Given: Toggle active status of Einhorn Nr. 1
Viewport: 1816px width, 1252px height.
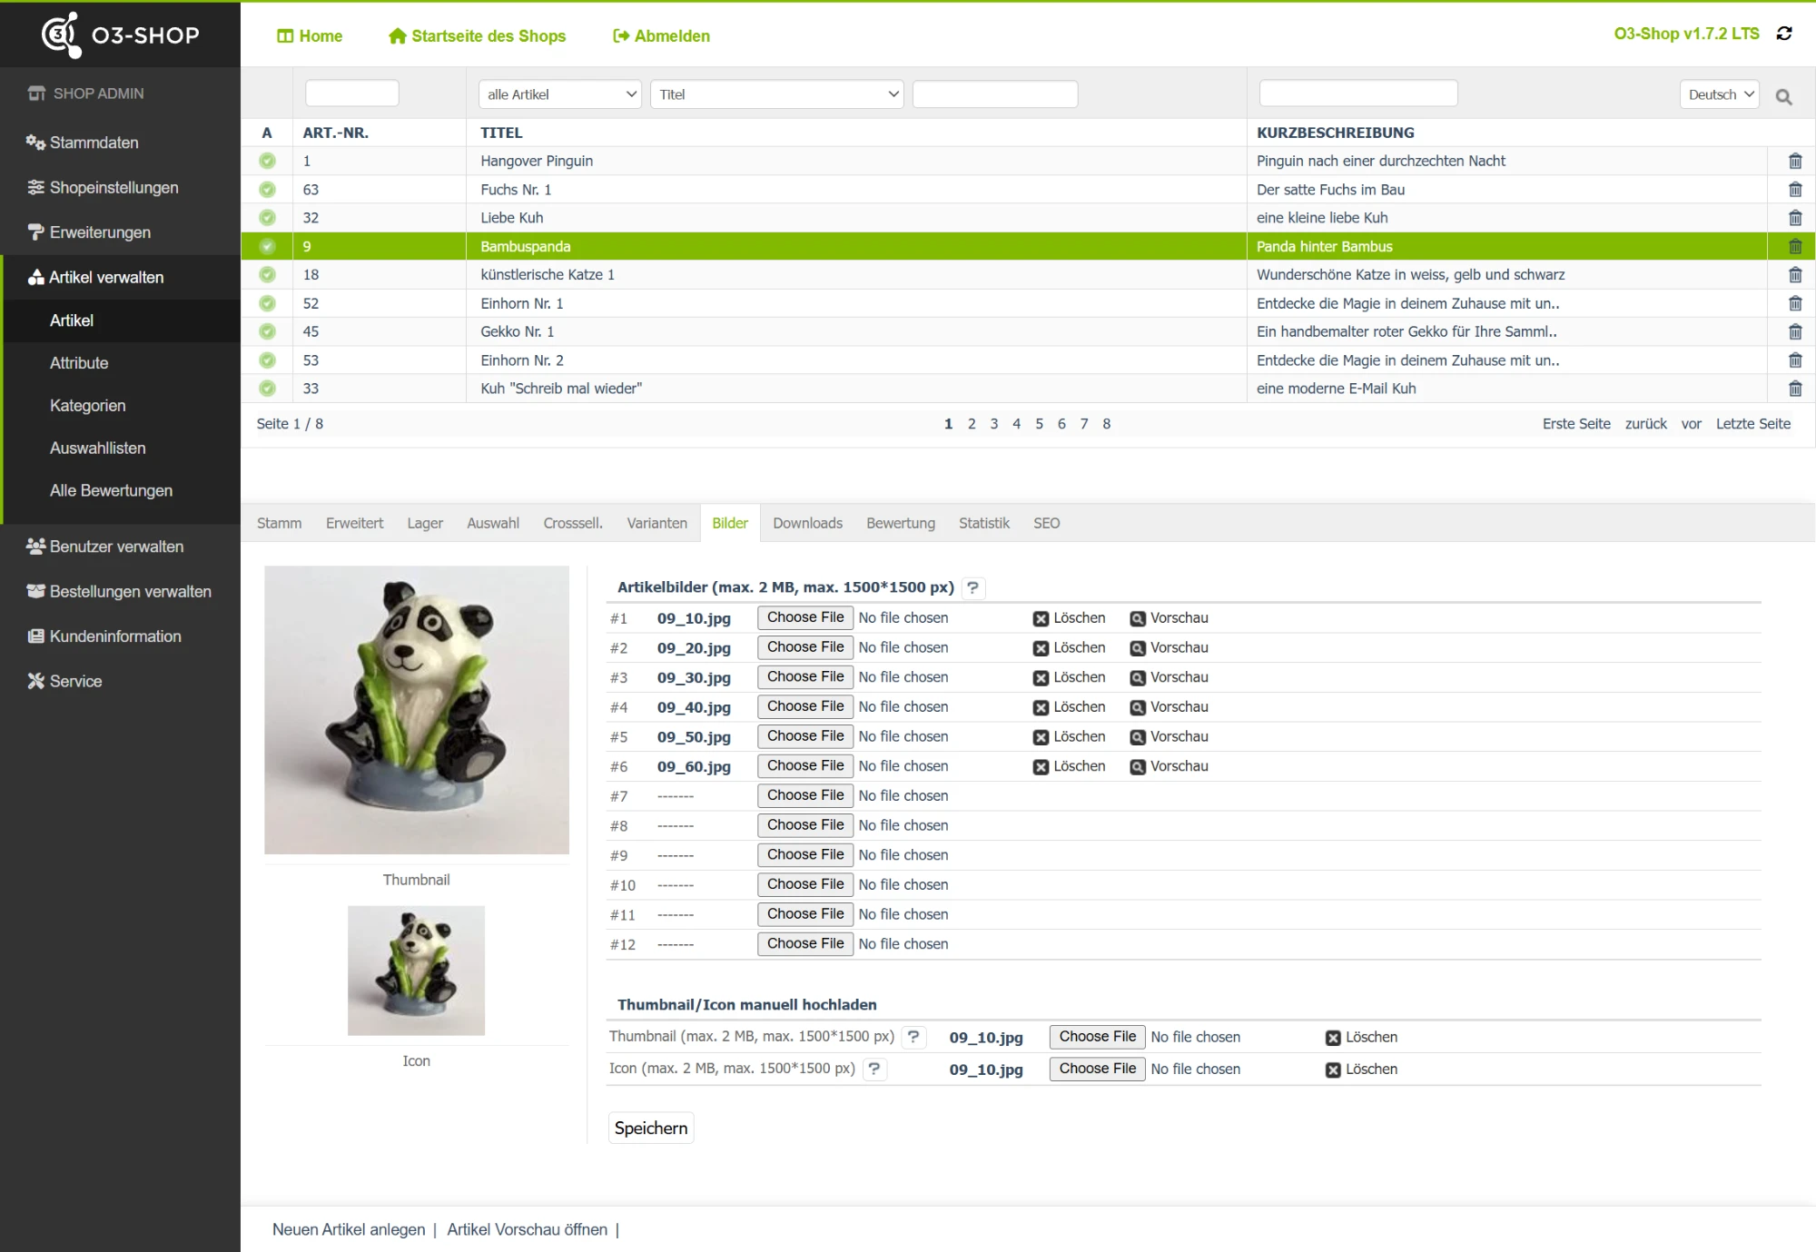Looking at the screenshot, I should click(x=267, y=303).
